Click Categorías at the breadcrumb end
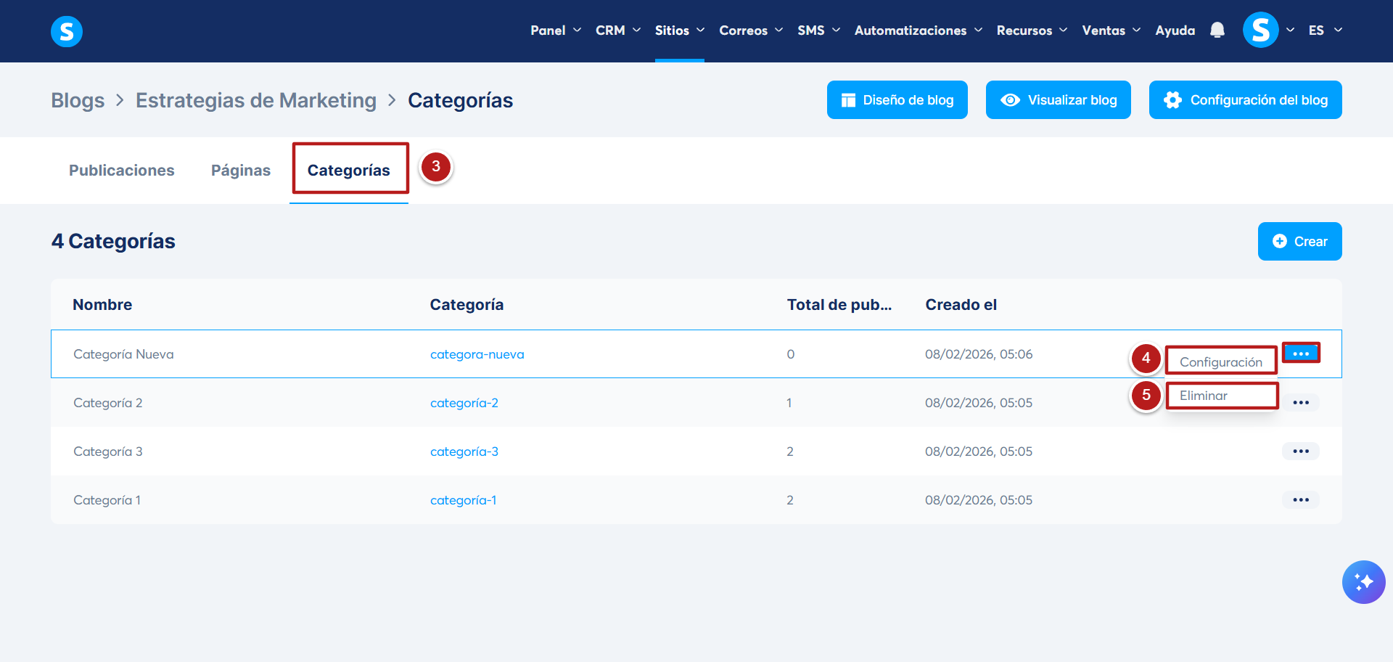Screen dimensions: 1393x662 461,100
